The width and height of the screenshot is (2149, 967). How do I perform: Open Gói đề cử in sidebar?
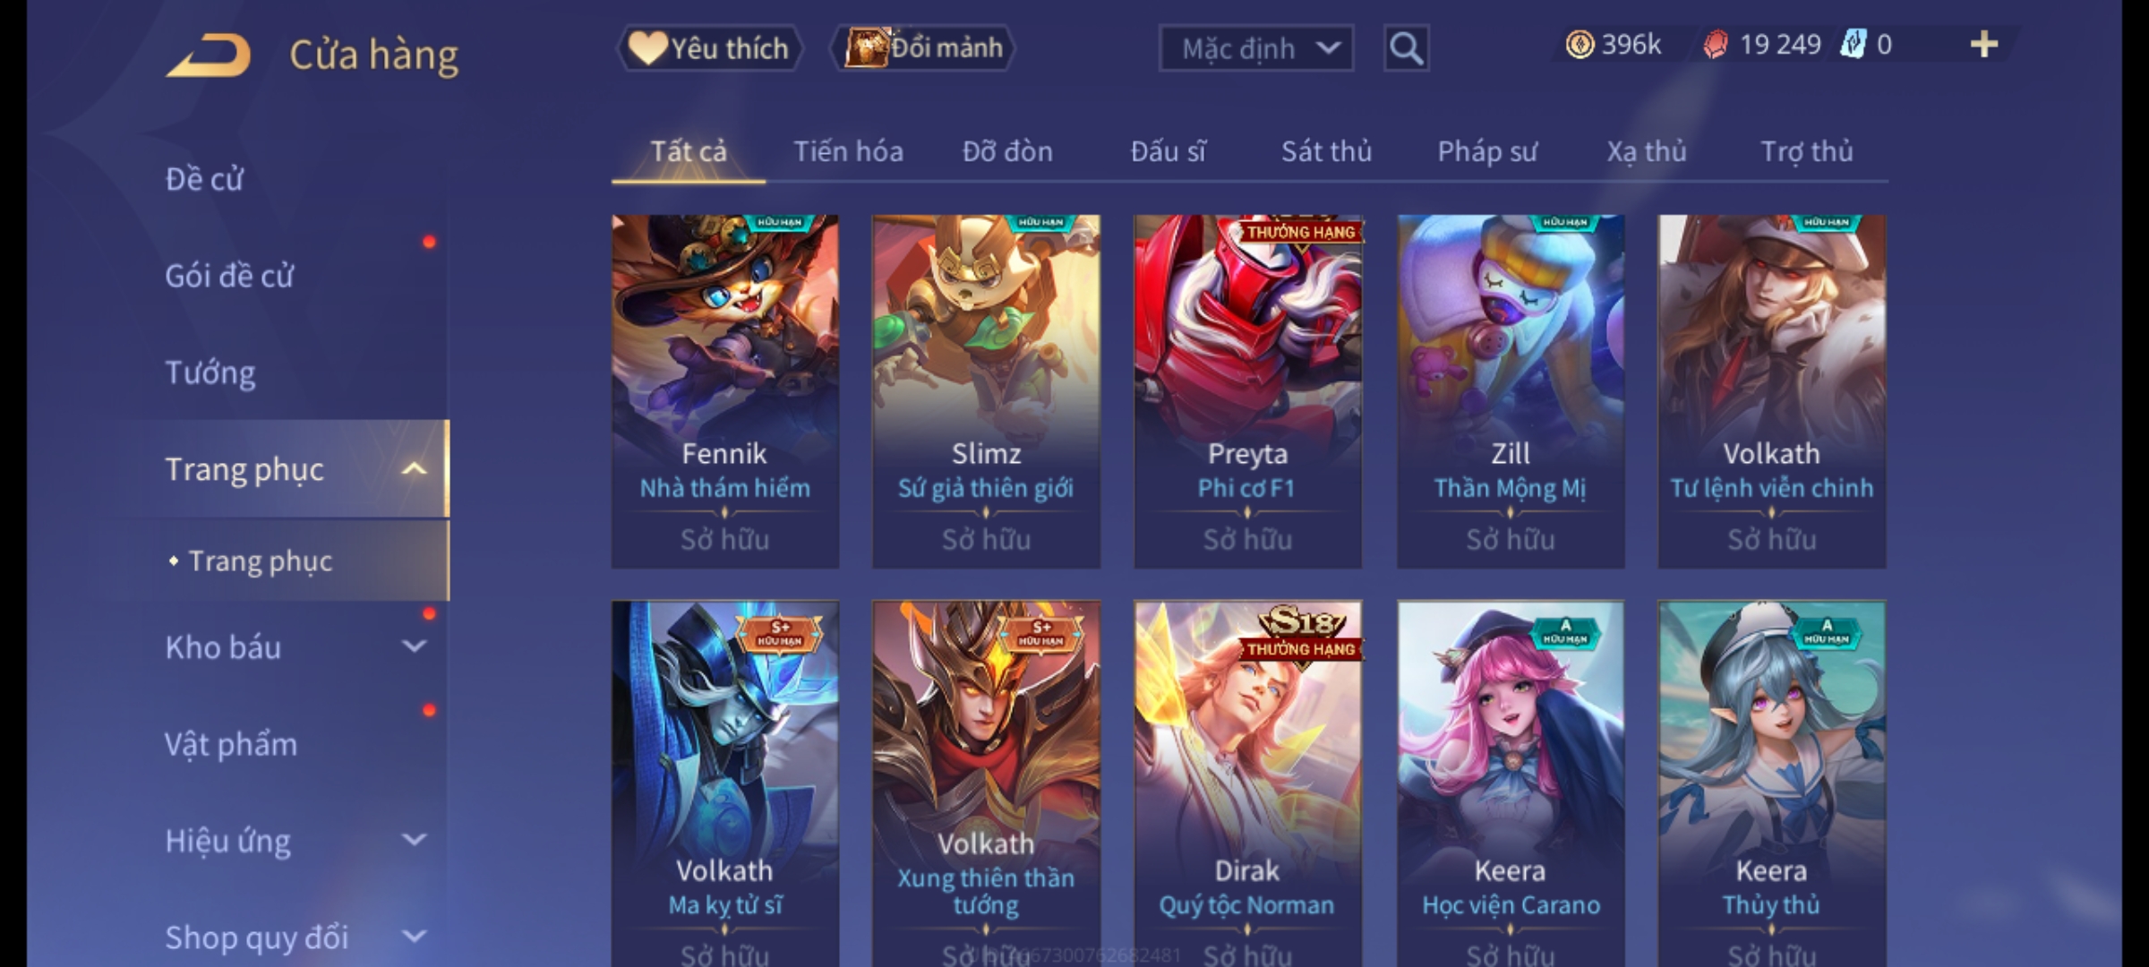pos(229,276)
